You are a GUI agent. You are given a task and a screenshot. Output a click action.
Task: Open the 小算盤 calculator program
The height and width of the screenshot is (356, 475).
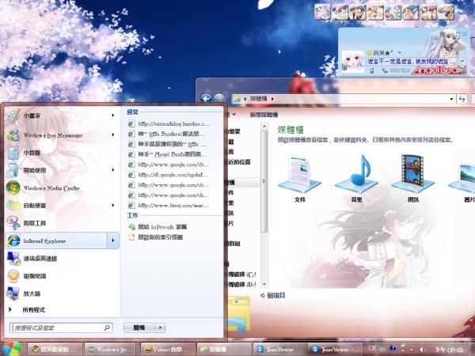(x=62, y=153)
